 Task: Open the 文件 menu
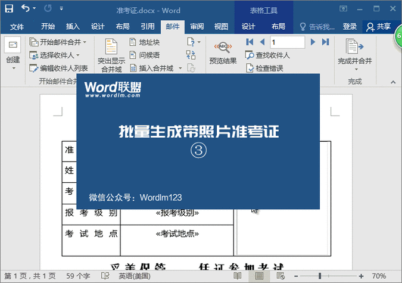(17, 27)
